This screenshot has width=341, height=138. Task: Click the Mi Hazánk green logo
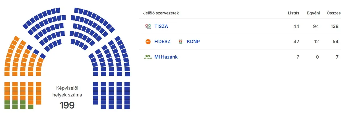pos(148,57)
